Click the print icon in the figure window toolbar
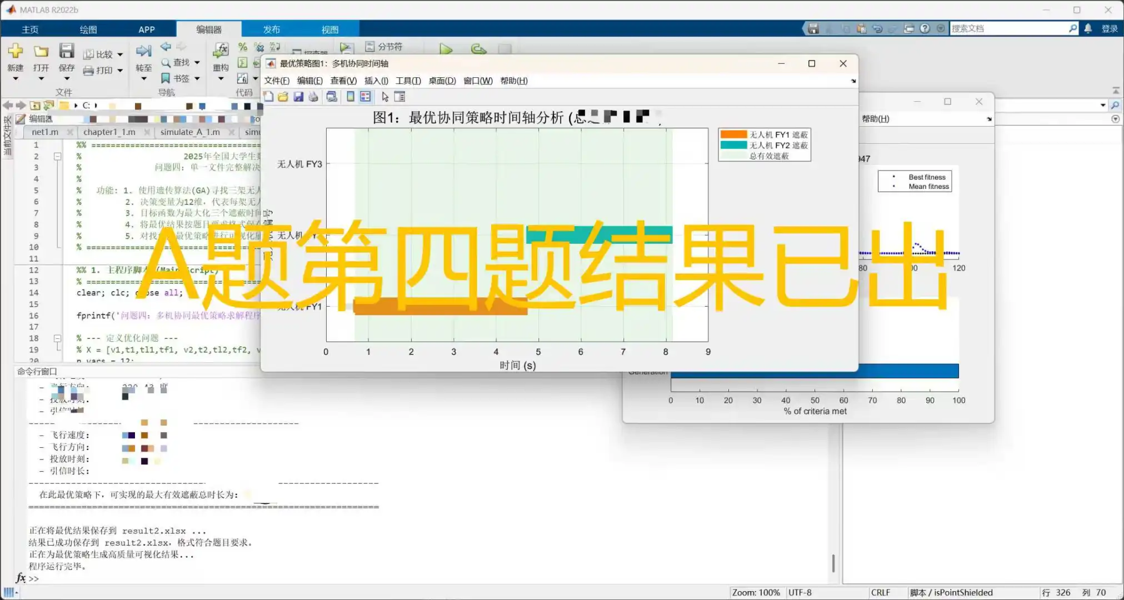This screenshot has height=600, width=1124. point(313,96)
